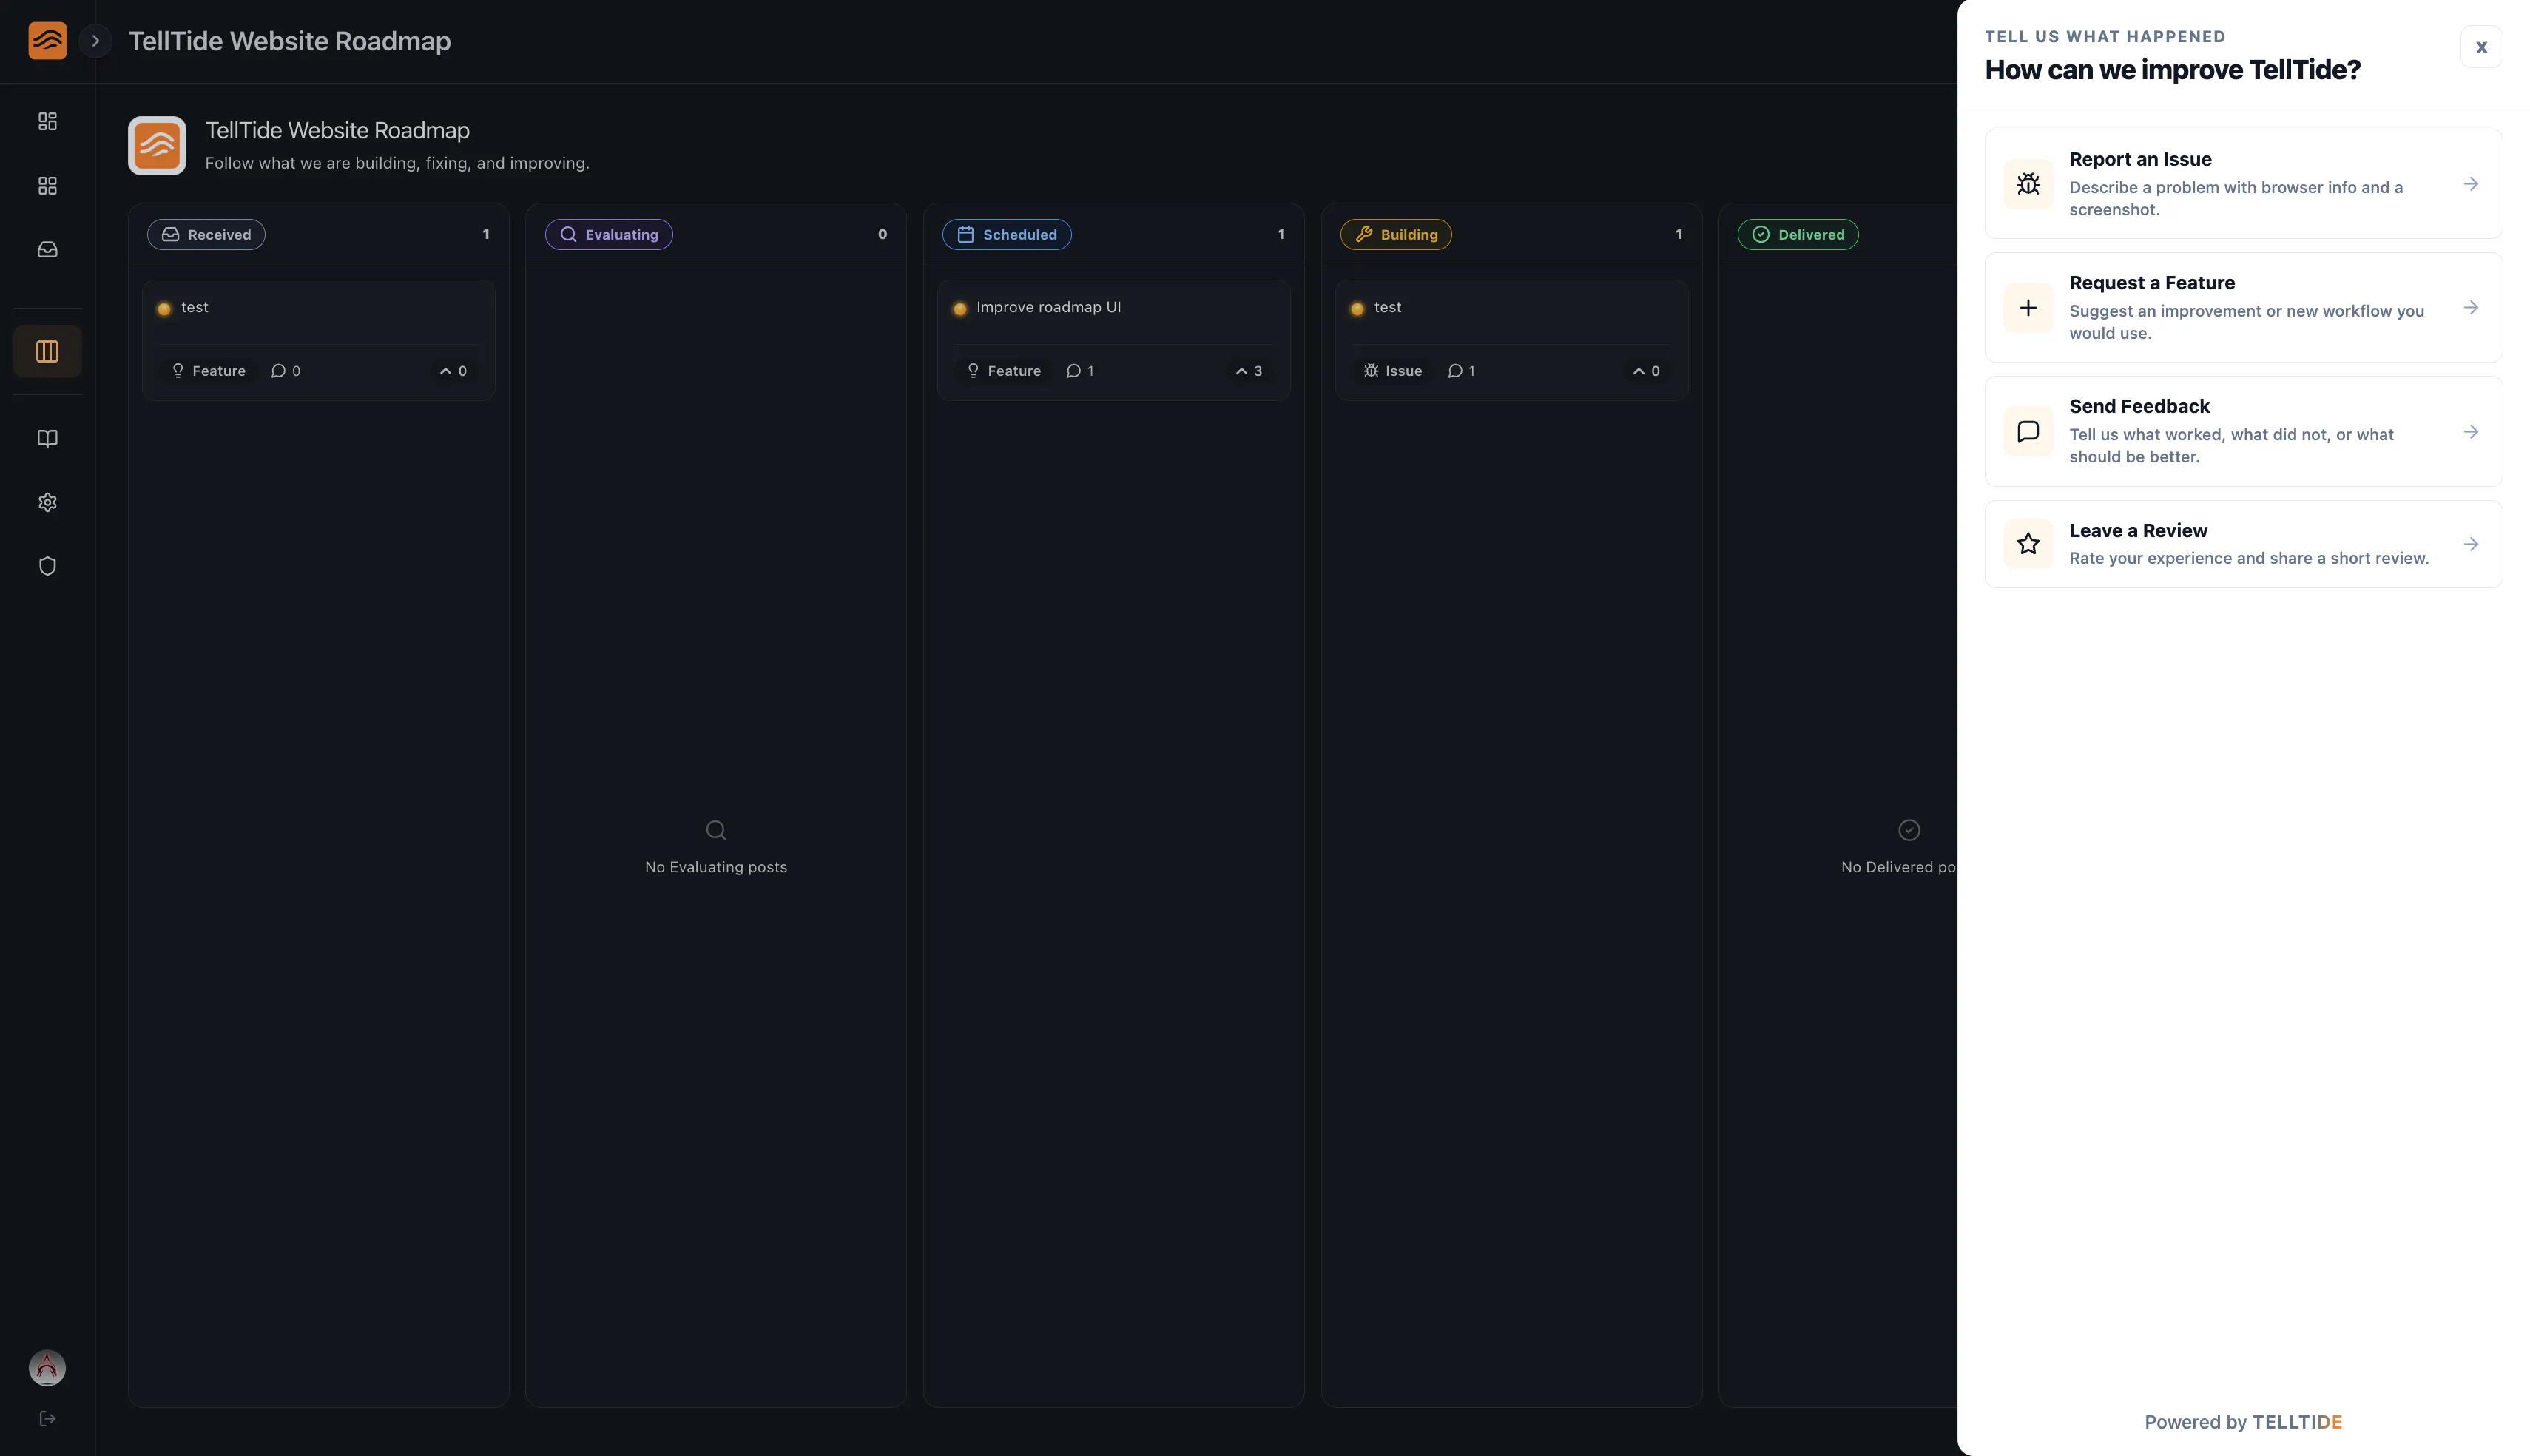Open the 'test' card in Received column

(x=318, y=340)
